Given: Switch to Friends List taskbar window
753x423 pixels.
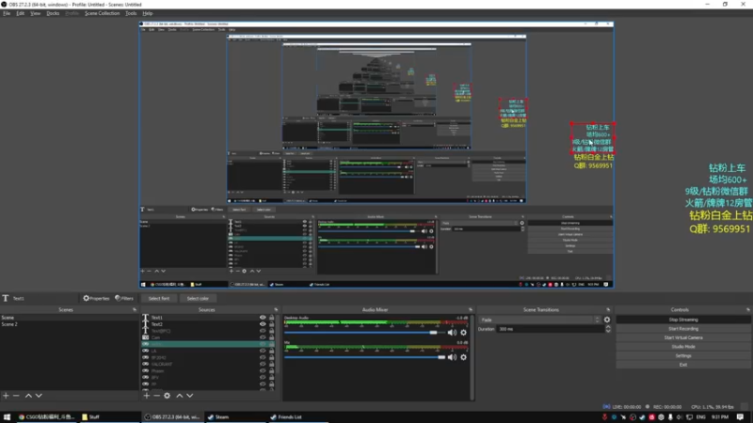Looking at the screenshot, I should point(297,417).
